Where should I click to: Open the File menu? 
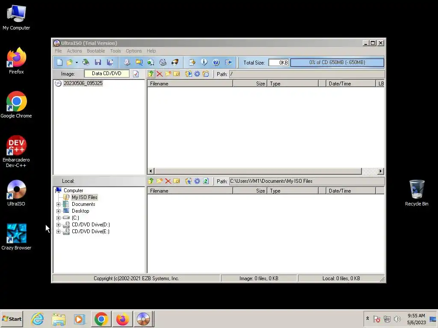(58, 51)
